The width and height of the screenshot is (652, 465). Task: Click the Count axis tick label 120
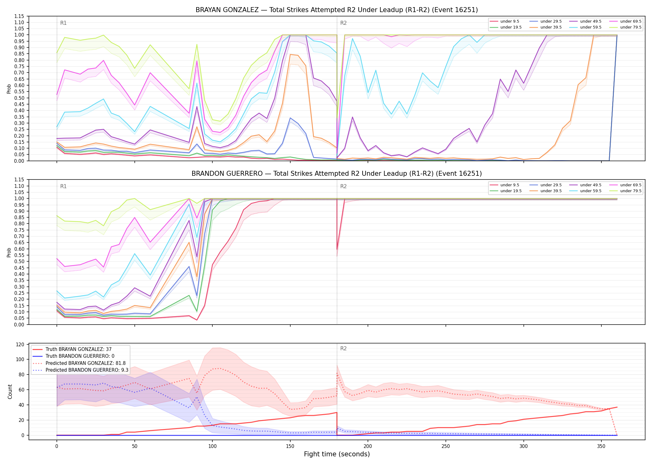tap(20, 344)
